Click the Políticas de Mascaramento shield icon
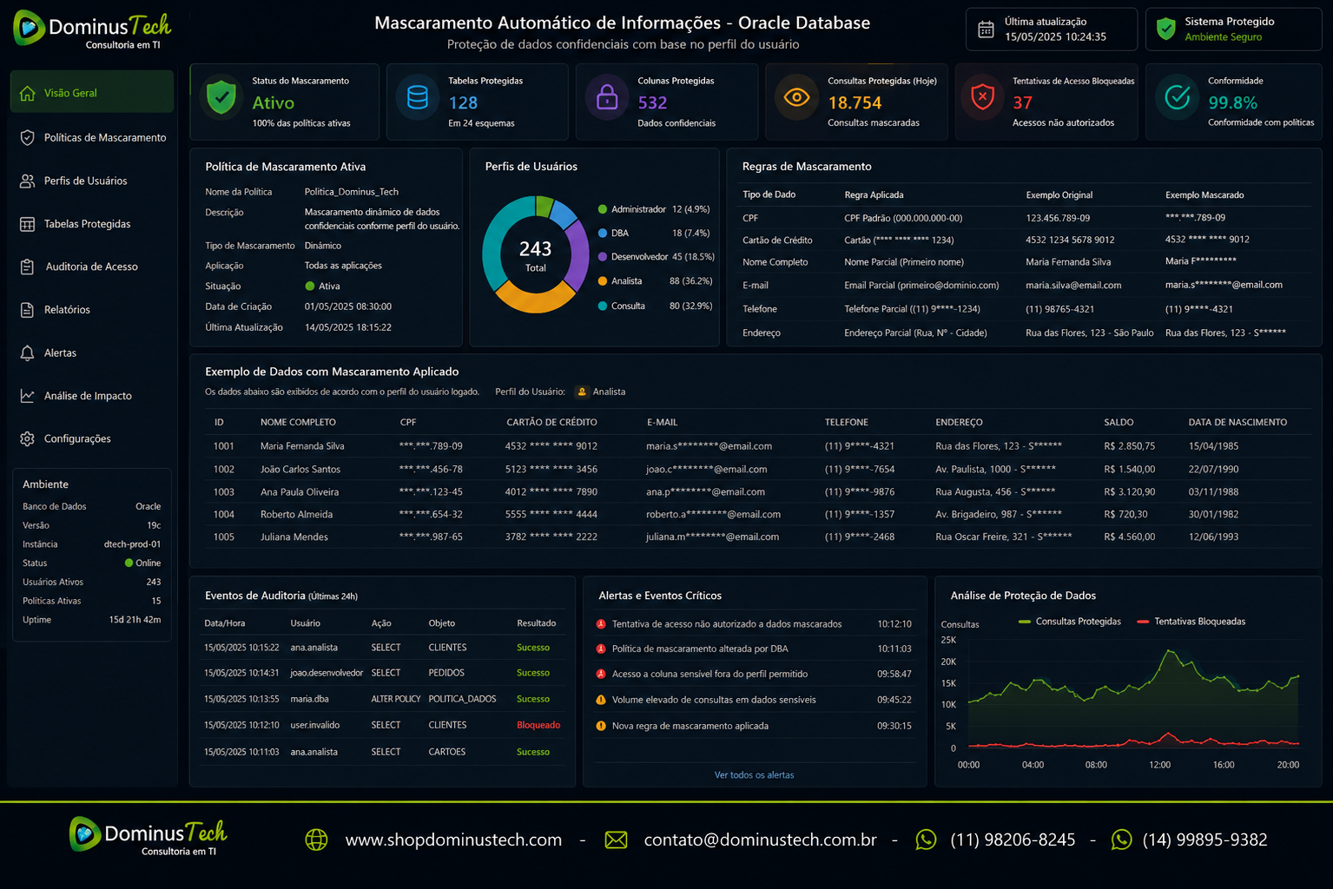 tap(28, 137)
